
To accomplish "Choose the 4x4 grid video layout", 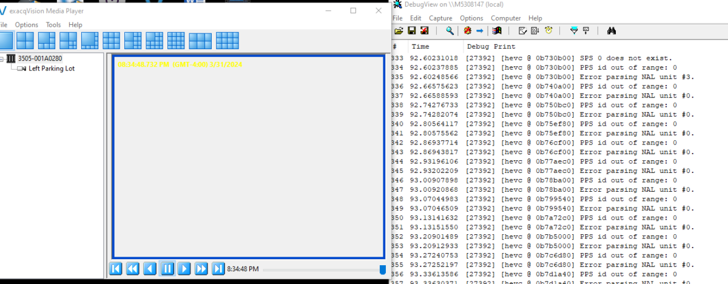I will pos(176,41).
